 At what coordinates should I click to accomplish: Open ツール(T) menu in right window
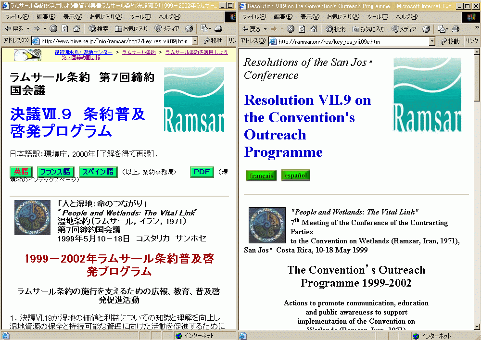click(x=378, y=17)
